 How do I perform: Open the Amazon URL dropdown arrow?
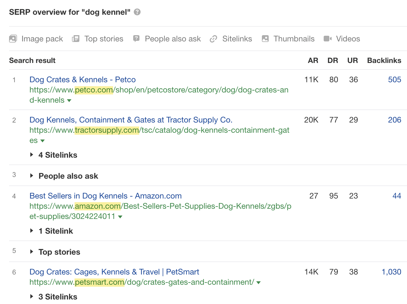[120, 217]
